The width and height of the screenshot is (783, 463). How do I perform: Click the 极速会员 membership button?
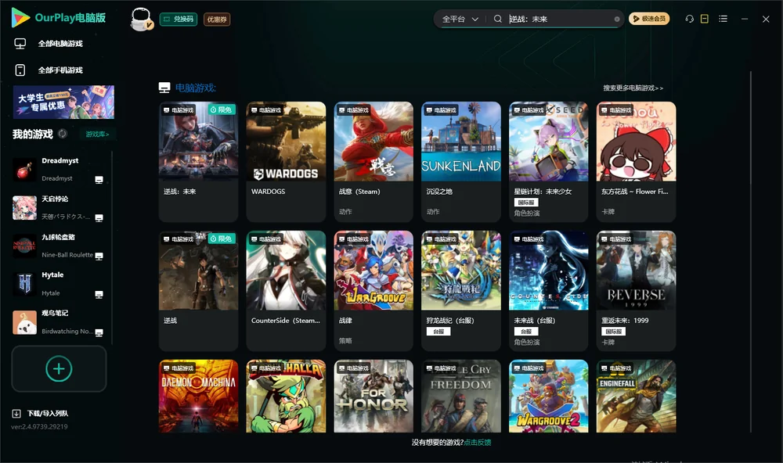tap(649, 19)
